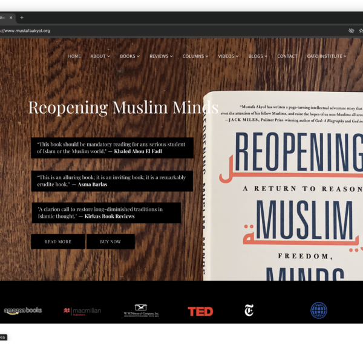This screenshot has width=363, height=363.
Task: Click the blue globe organization logo
Action: click(318, 311)
